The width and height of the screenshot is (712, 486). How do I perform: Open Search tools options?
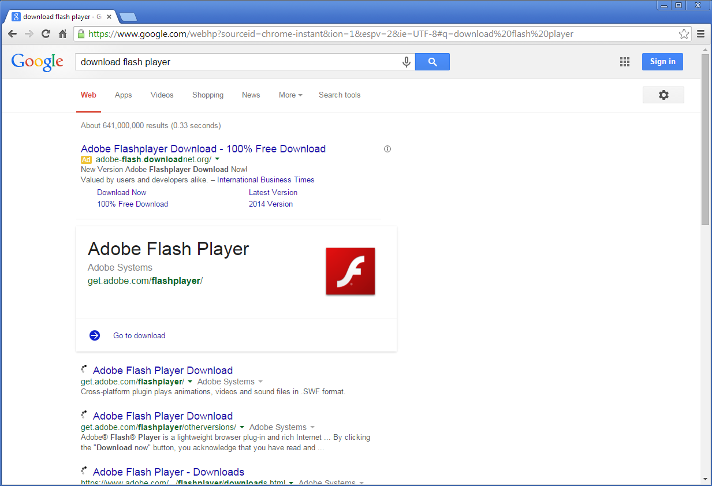coord(340,95)
